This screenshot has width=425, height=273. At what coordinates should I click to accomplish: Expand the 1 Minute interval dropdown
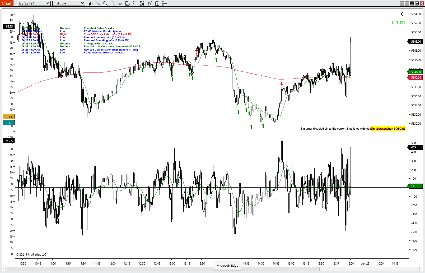(69, 3)
